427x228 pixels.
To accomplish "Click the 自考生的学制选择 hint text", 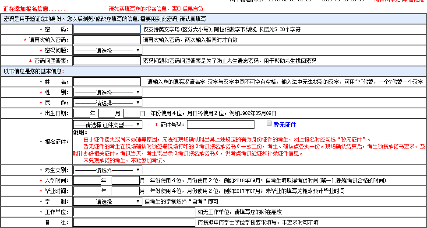I will point(181,202).
